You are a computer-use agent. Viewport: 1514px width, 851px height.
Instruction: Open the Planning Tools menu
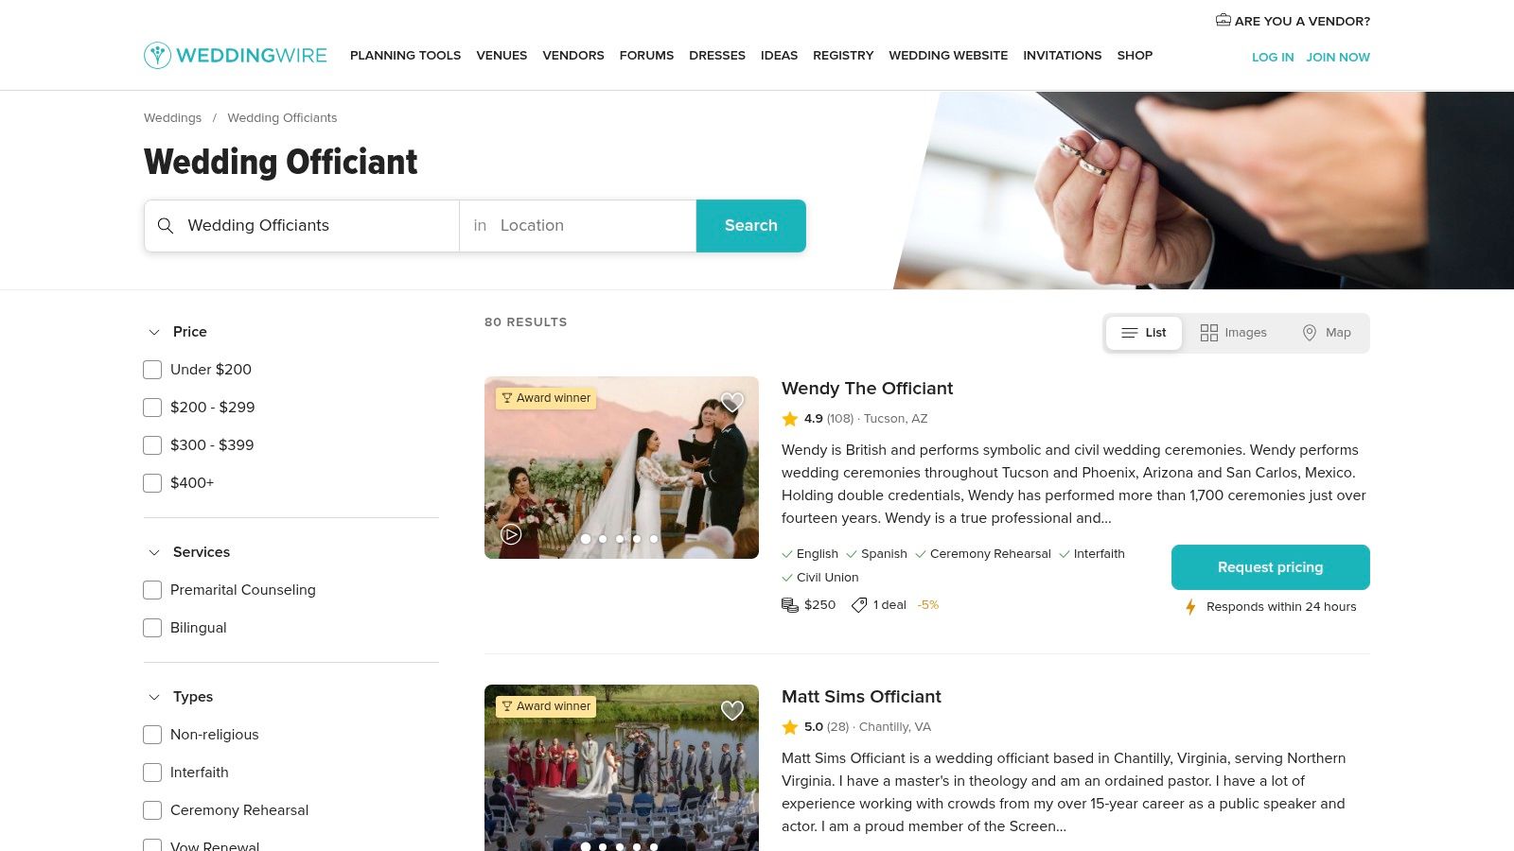tap(405, 56)
